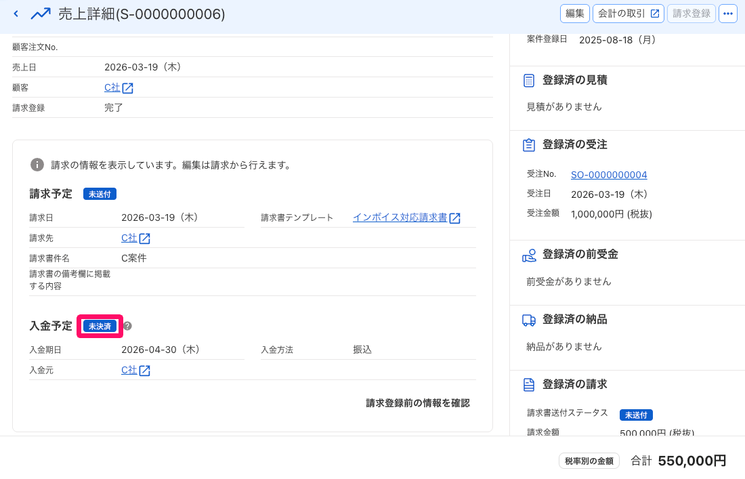Click the 見積がありません text
This screenshot has height=479, width=745.
click(564, 107)
